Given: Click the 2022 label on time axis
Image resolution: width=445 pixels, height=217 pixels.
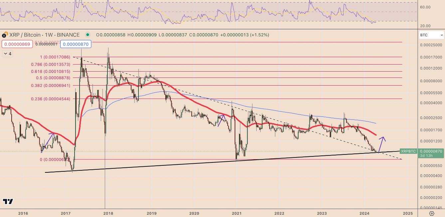Looking at the screenshot, I should [279, 213].
